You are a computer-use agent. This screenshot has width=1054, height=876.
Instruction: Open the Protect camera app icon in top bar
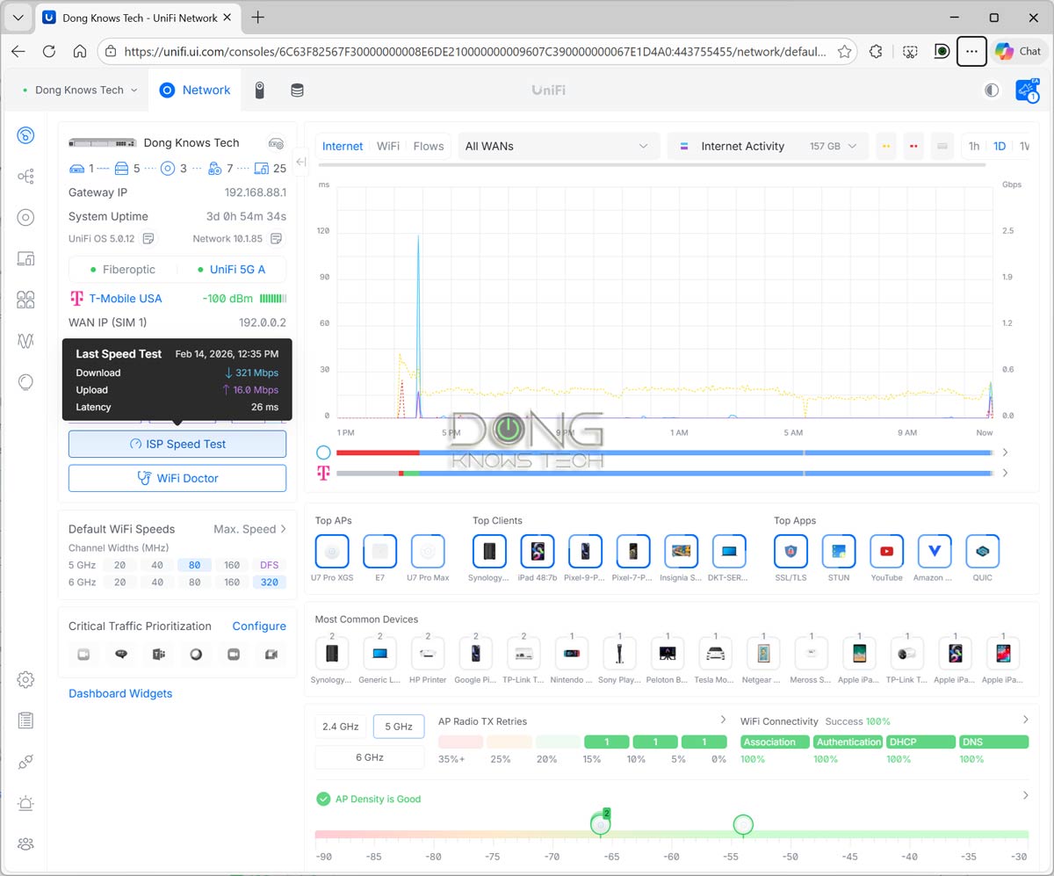pyautogui.click(x=260, y=90)
